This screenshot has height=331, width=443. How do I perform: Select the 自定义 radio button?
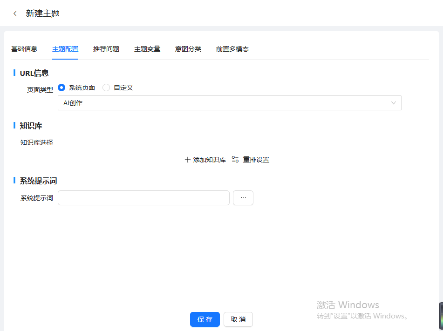(106, 88)
